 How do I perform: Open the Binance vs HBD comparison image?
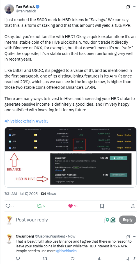(71, 157)
